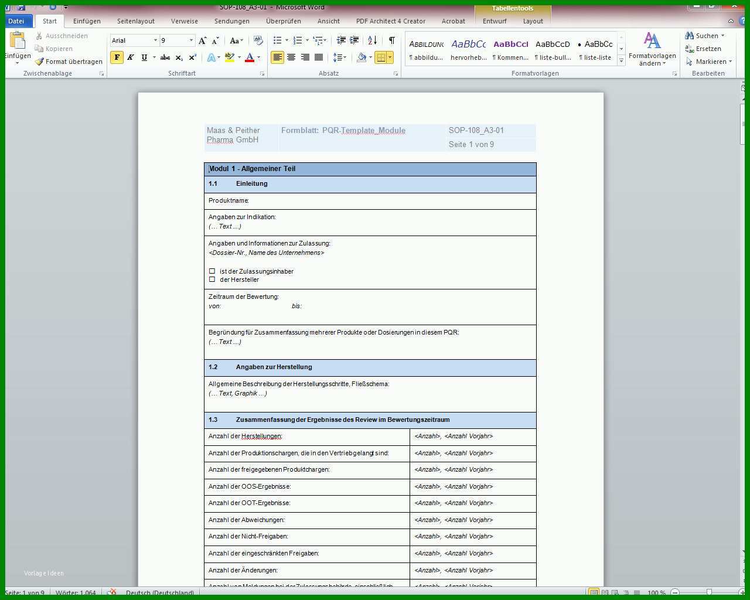The width and height of the screenshot is (750, 600).
Task: Click the Ersetzen button
Action: (x=703, y=49)
